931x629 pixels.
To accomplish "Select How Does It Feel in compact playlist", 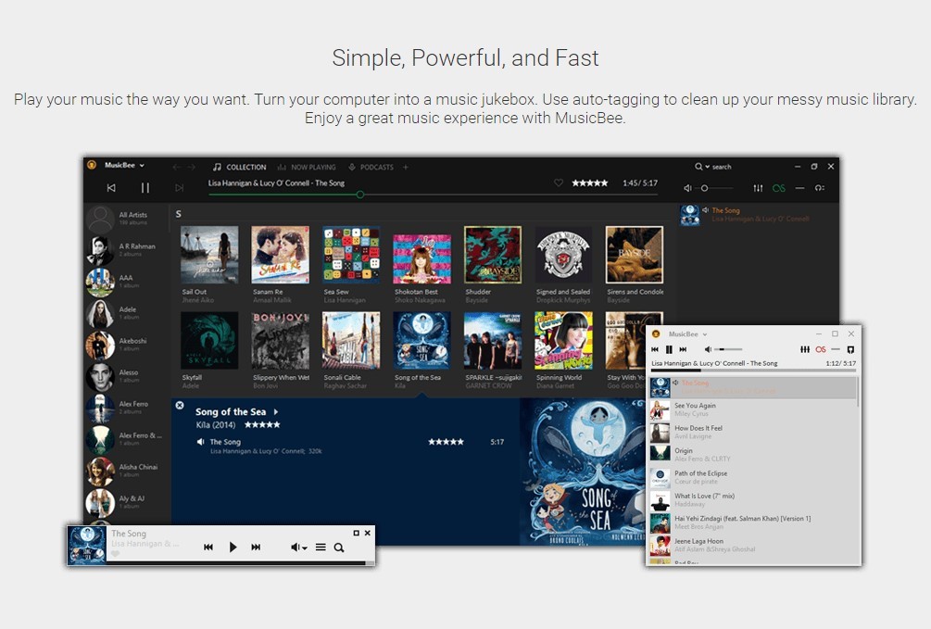I will click(x=753, y=433).
